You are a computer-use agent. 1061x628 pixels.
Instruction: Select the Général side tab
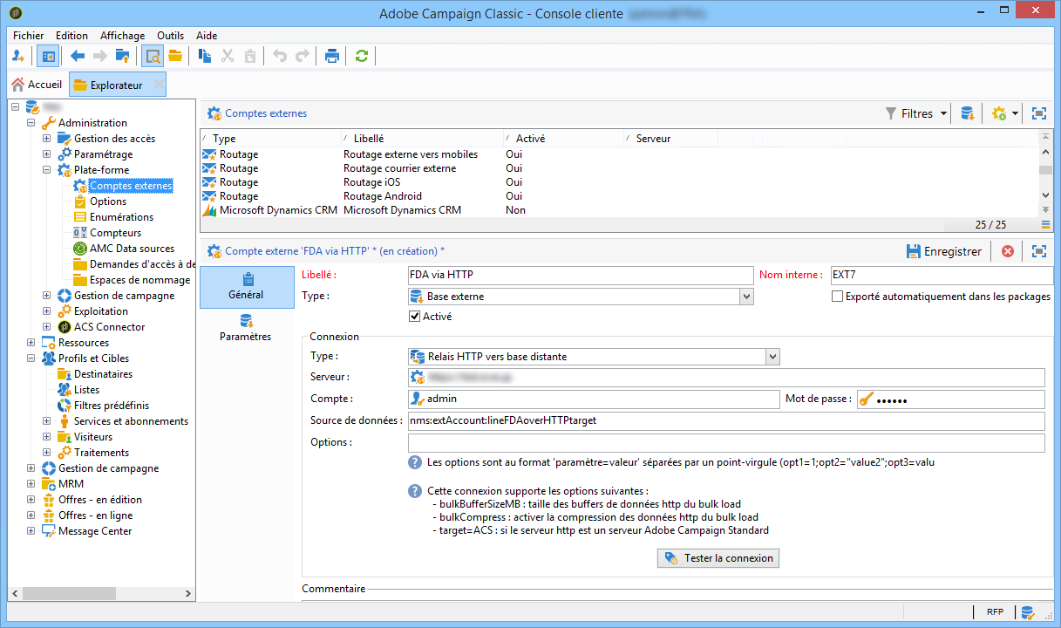[x=247, y=287]
